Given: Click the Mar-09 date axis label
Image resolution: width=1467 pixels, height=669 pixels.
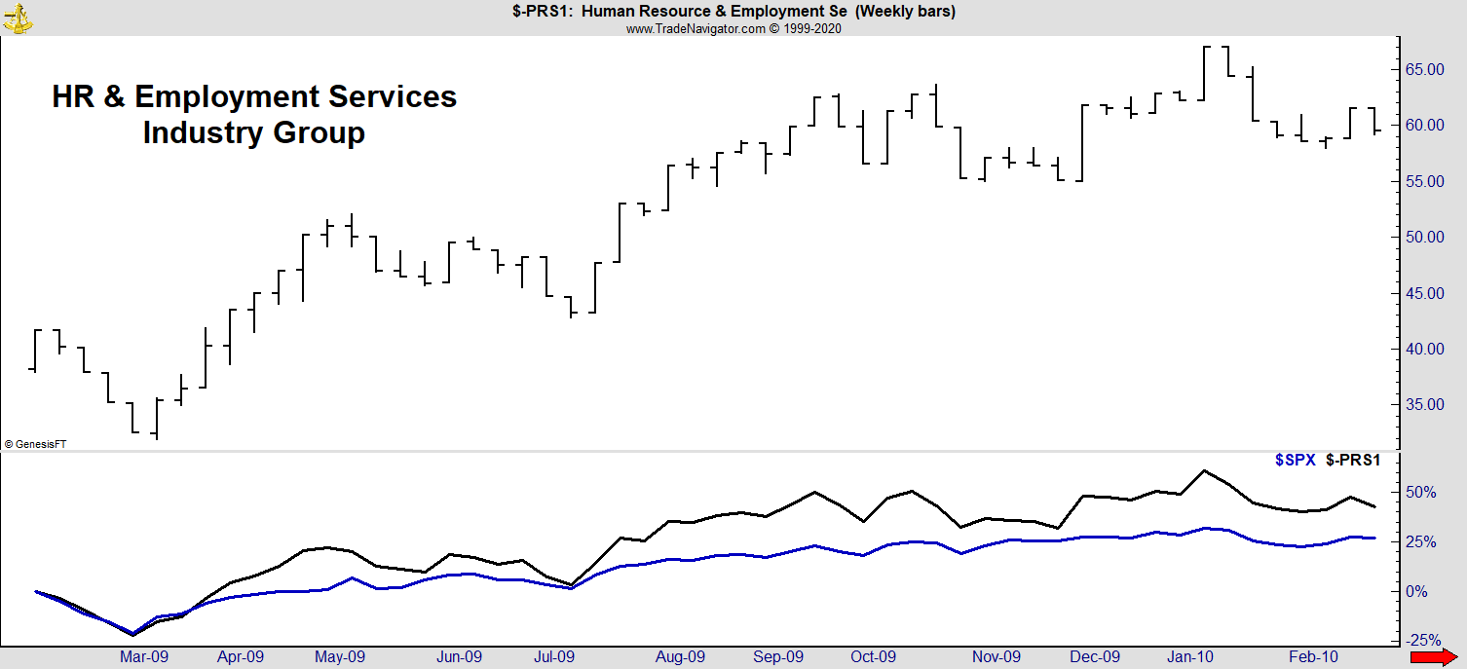Looking at the screenshot, I should click(143, 657).
